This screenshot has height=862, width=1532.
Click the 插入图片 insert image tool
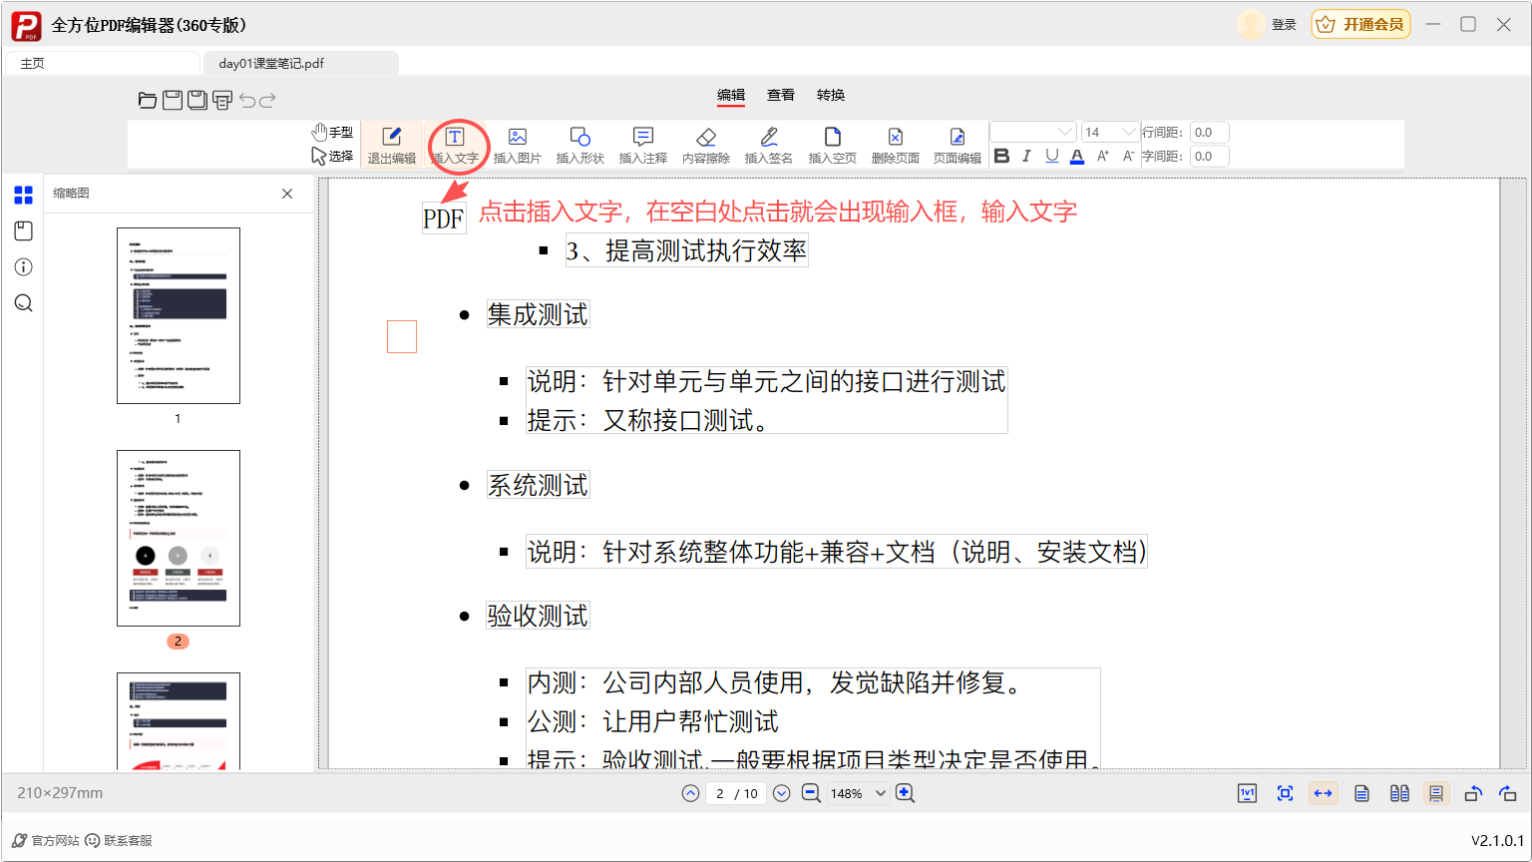pos(518,144)
